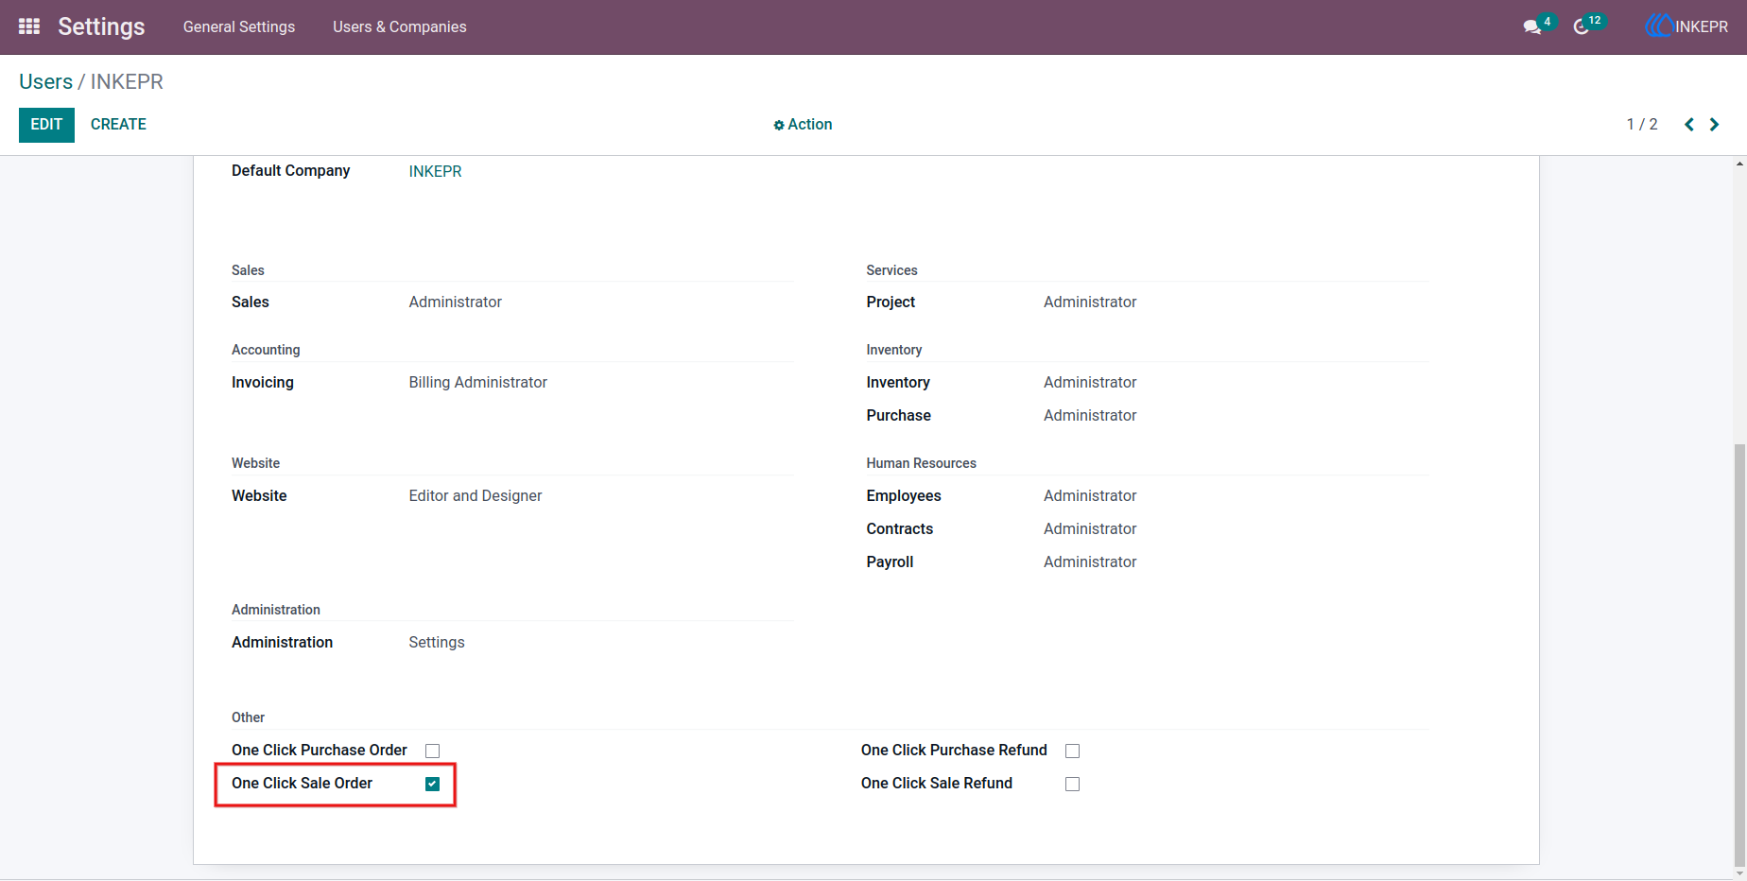Click Employees value 'Administrator'
This screenshot has width=1747, height=881.
click(1090, 496)
